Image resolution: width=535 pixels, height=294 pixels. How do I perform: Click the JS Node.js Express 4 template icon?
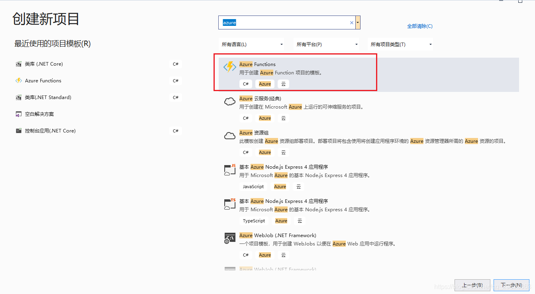coord(230,170)
